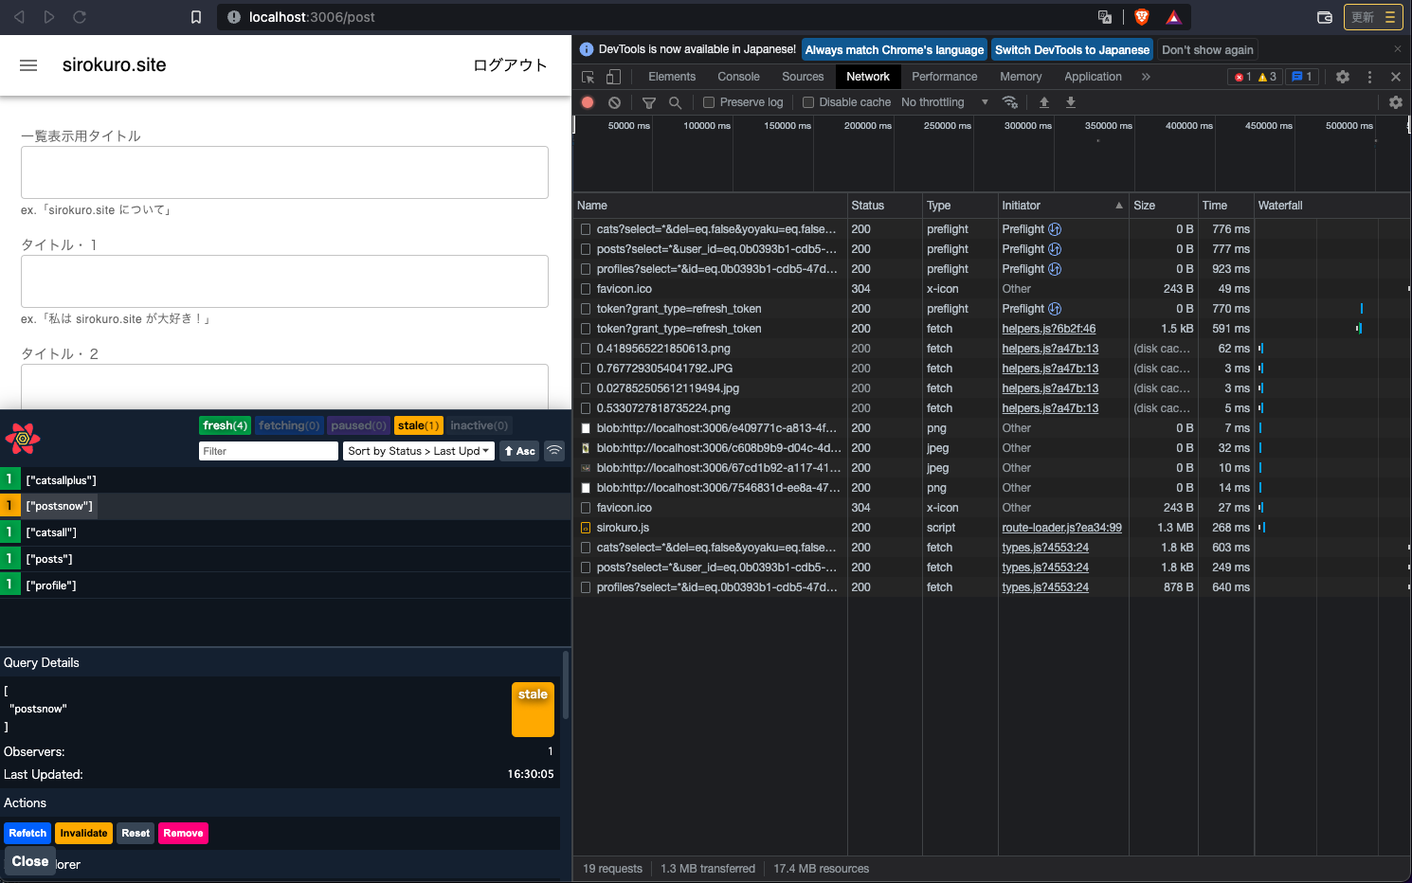Close the React Query devtools panel
1412x883 pixels.
30,861
